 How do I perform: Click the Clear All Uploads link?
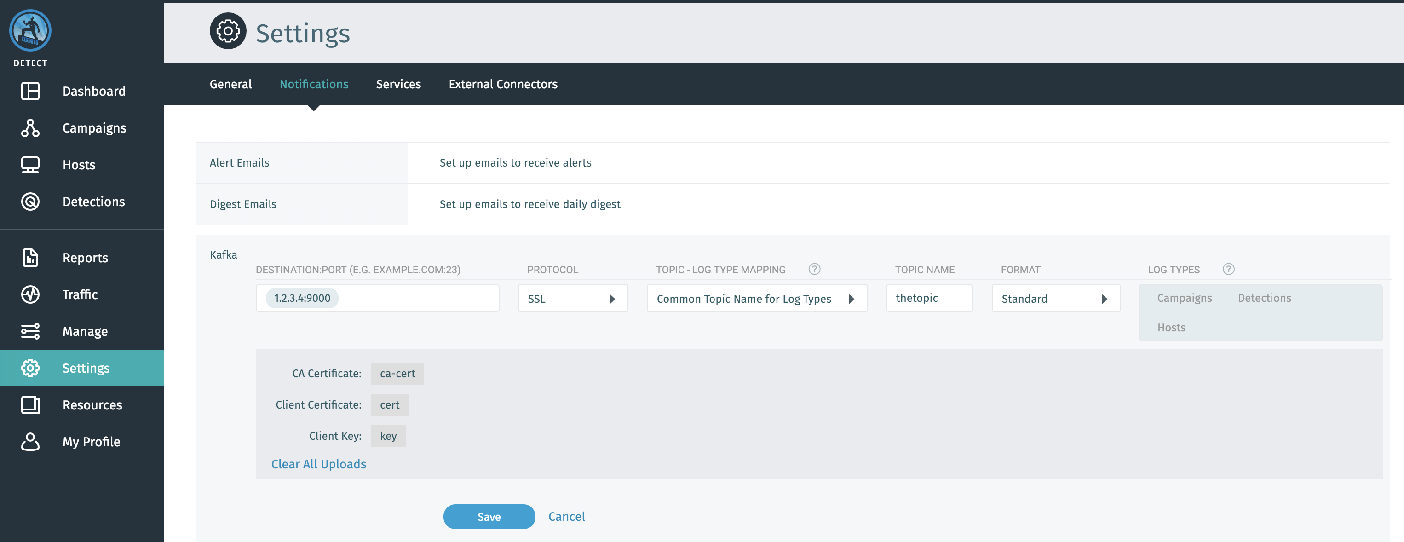(318, 464)
